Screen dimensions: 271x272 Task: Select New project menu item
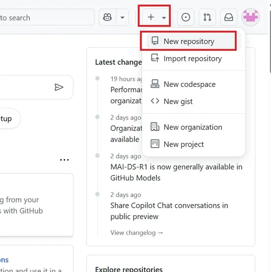point(183,144)
